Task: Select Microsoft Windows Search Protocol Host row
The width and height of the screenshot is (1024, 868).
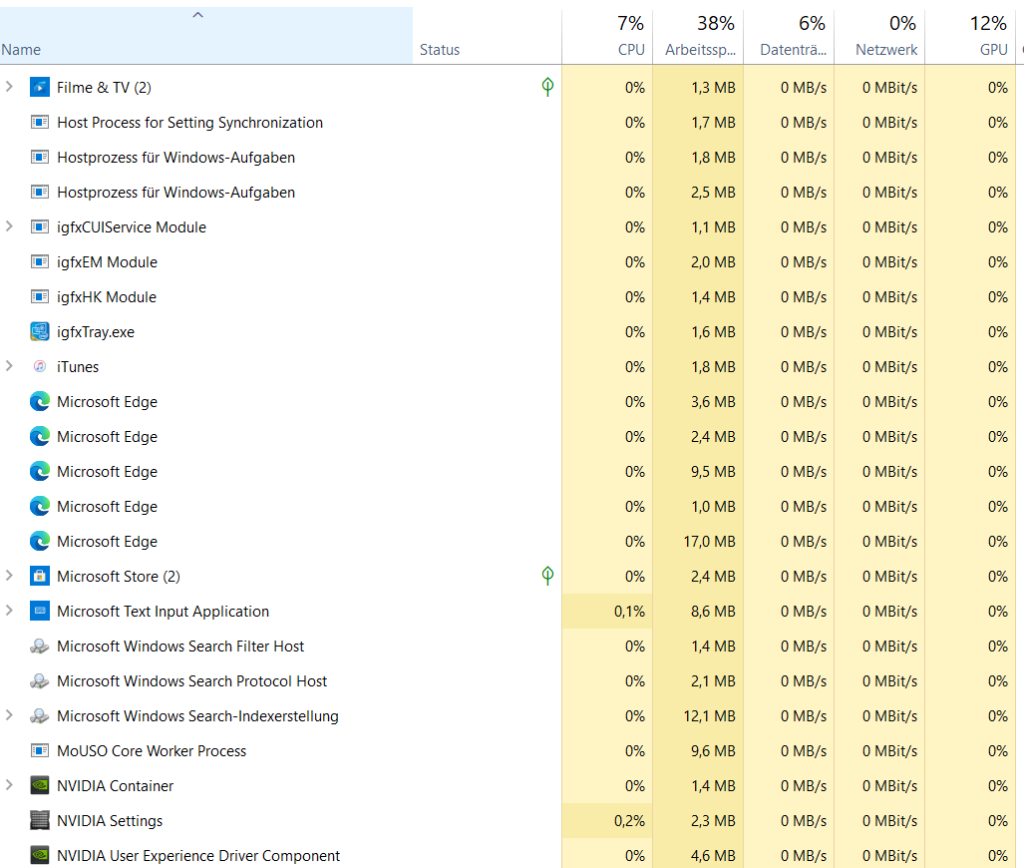Action: click(512, 681)
